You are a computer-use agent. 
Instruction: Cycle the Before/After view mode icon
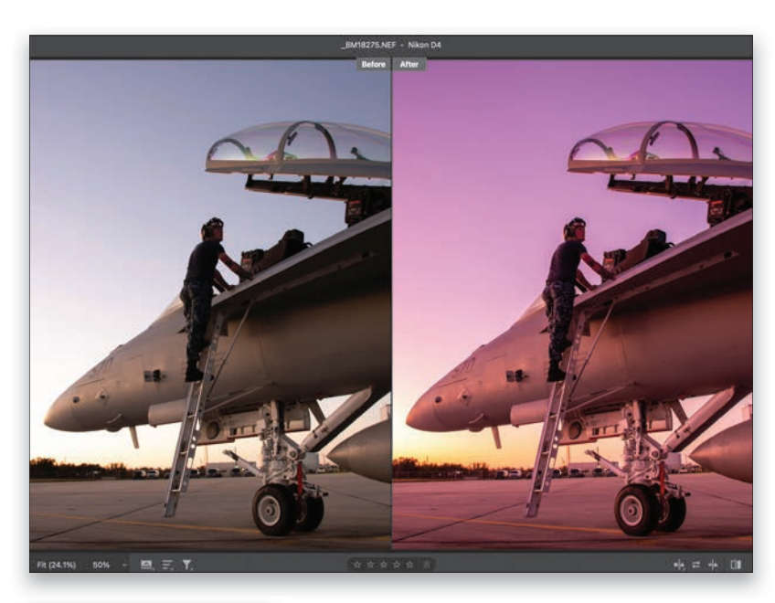[736, 566]
